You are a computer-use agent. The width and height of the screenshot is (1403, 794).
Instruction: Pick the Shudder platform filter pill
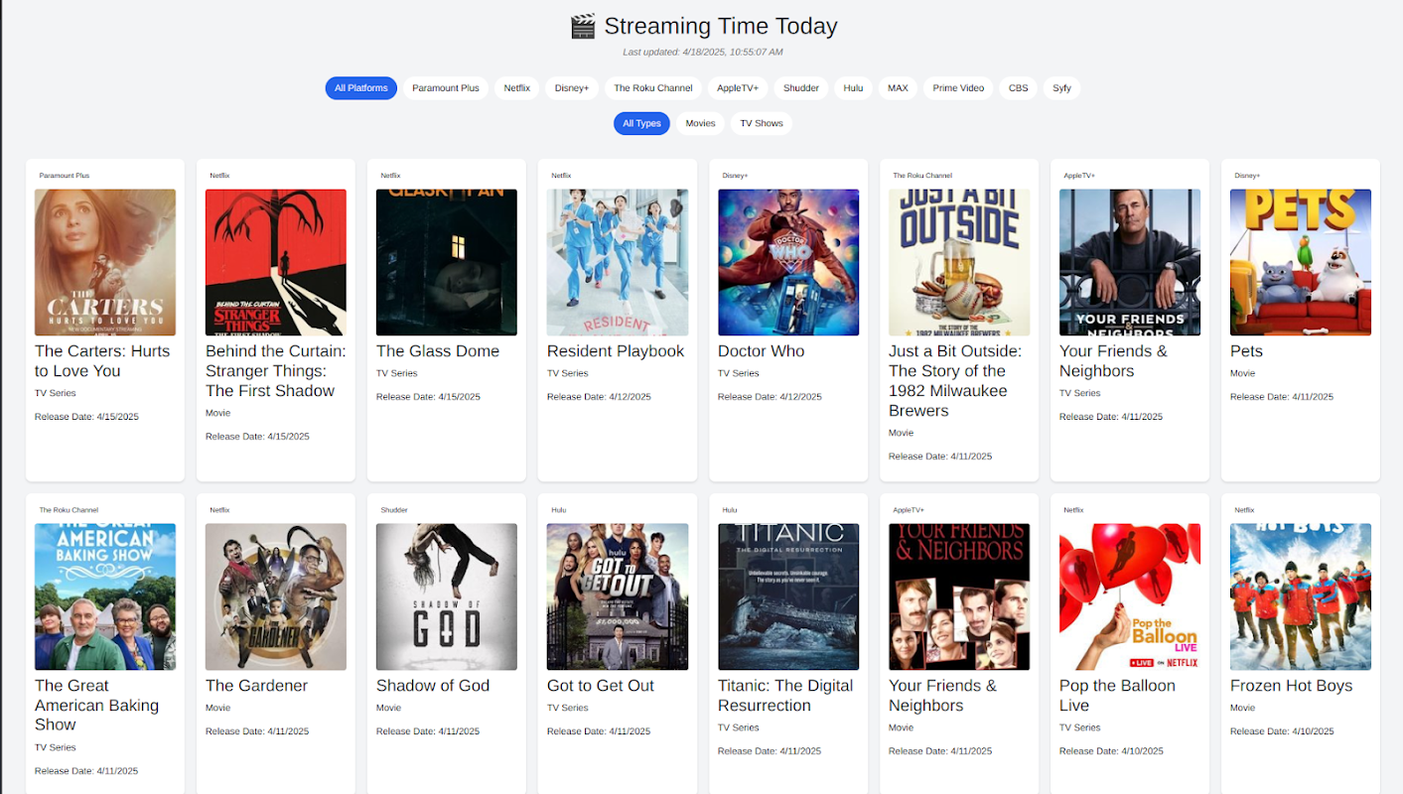(801, 88)
